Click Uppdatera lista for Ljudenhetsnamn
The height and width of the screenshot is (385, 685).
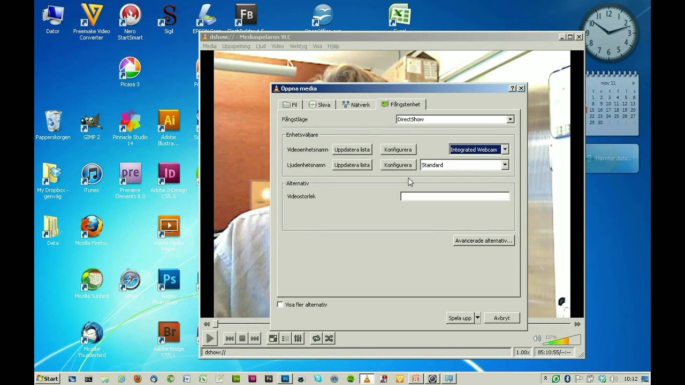click(x=352, y=165)
